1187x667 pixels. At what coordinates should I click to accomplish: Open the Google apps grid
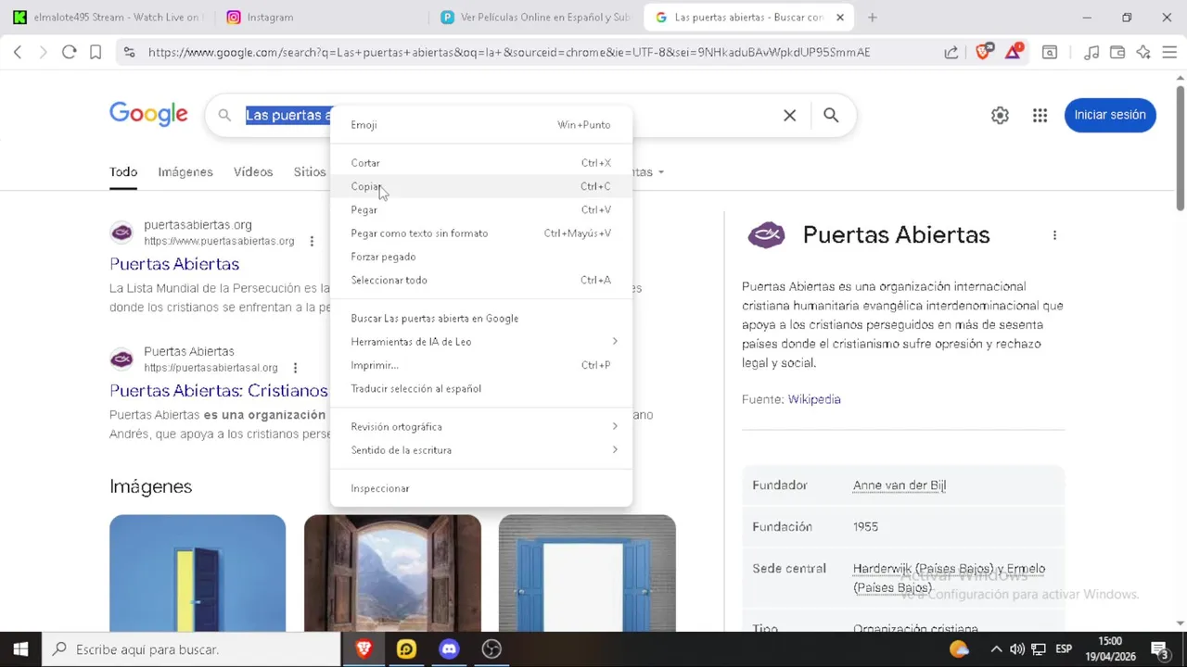1040,115
